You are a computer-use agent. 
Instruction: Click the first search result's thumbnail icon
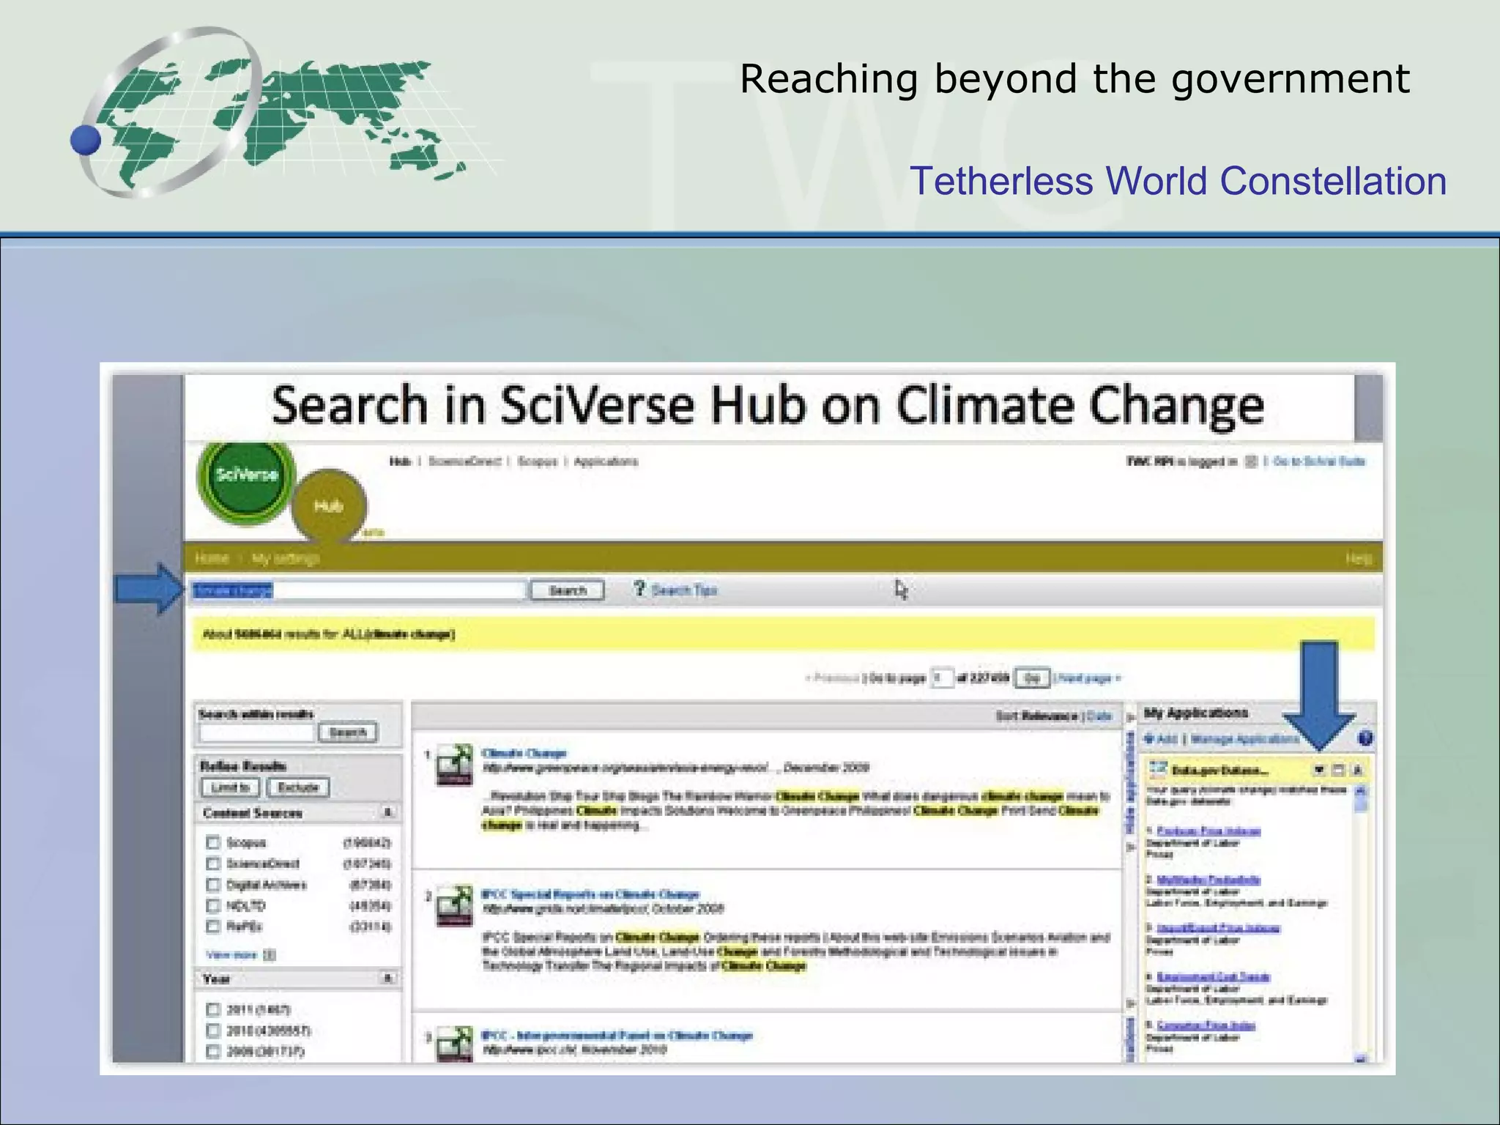click(x=454, y=765)
